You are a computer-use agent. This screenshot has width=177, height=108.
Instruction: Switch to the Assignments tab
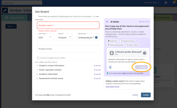point(15,18)
